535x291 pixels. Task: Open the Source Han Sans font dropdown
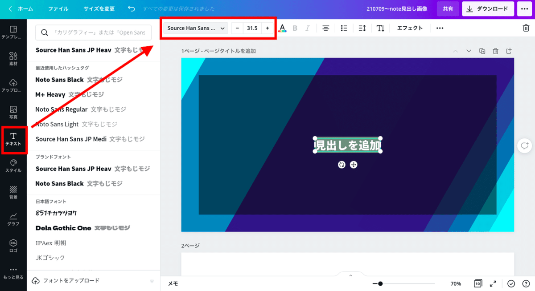tap(195, 28)
